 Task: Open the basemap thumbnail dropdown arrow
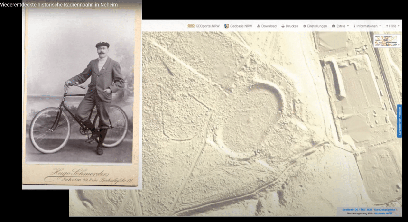[x=399, y=45]
